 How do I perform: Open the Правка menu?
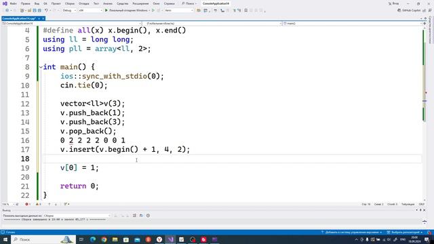pos(26,3)
